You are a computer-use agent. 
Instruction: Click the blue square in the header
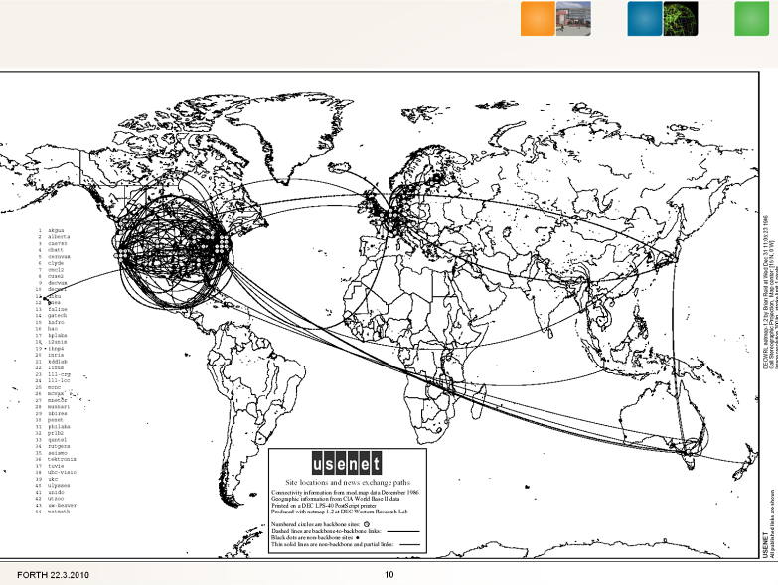coord(645,19)
